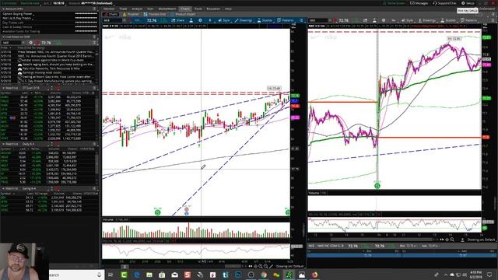
Task: Open Chrome from the taskbar
Action: tap(264, 275)
